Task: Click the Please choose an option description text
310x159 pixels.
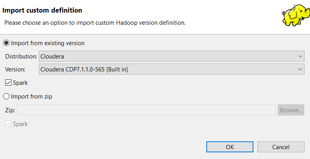Action: [95, 23]
